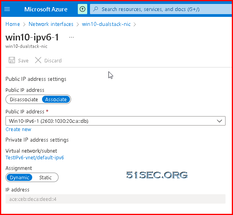Select Disassociate public IP option

[x=24, y=99]
